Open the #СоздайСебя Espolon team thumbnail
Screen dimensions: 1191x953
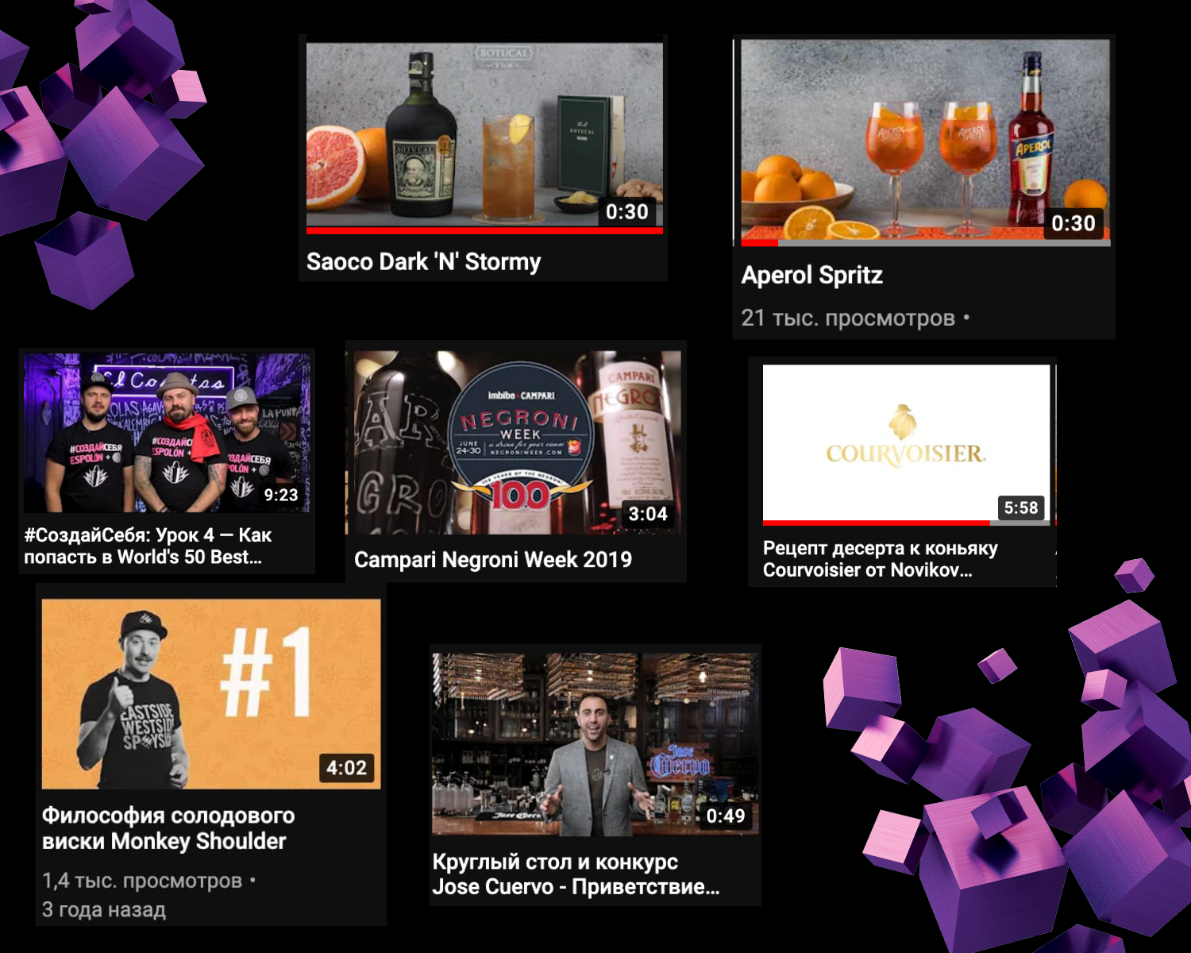[x=167, y=433]
